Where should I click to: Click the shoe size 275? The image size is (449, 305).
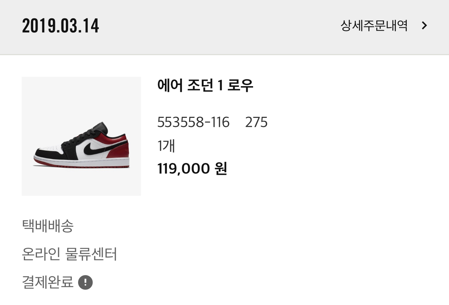tap(256, 123)
